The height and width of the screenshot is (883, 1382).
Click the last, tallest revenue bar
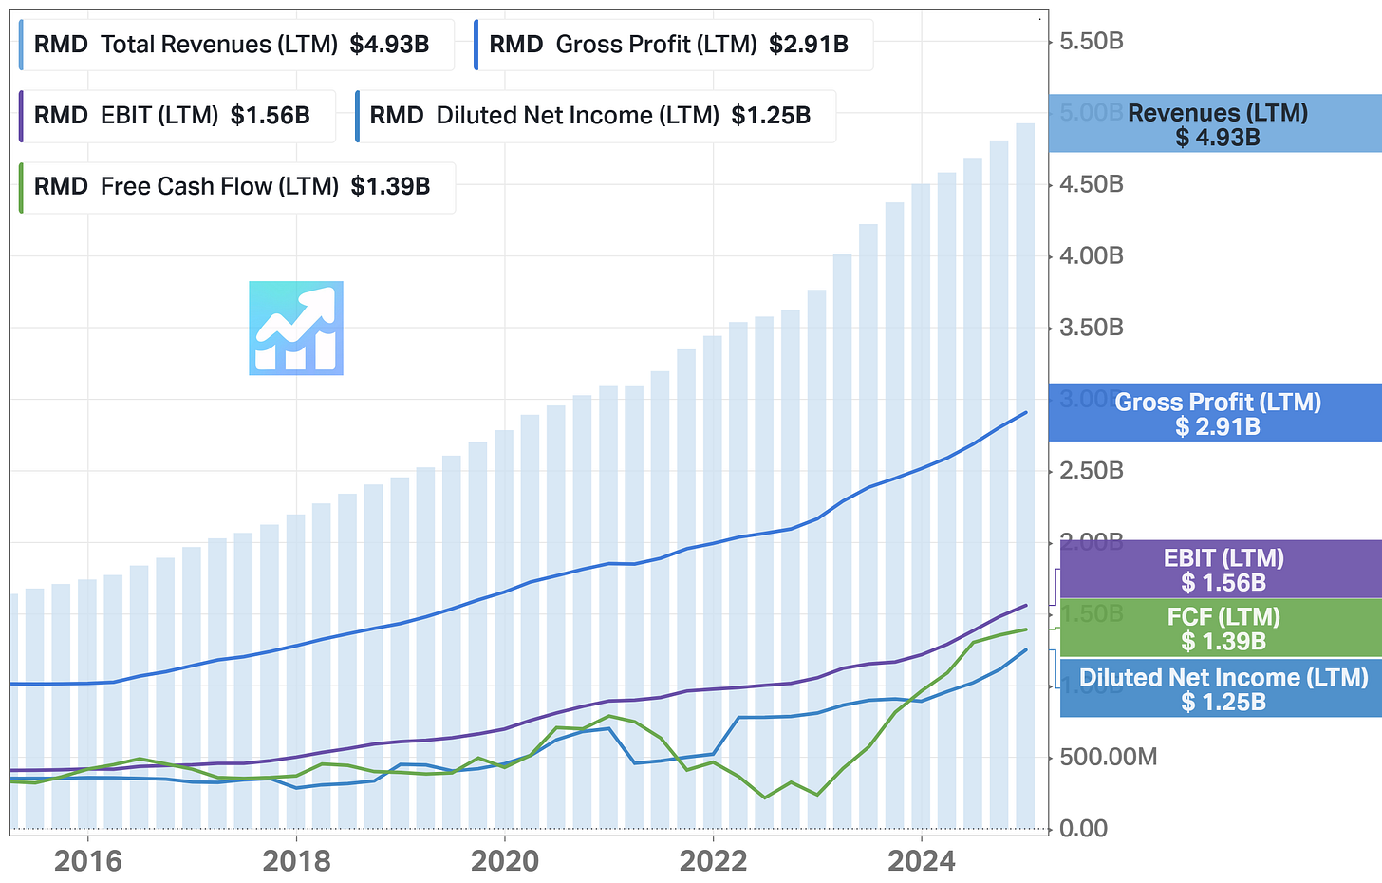(x=1025, y=475)
